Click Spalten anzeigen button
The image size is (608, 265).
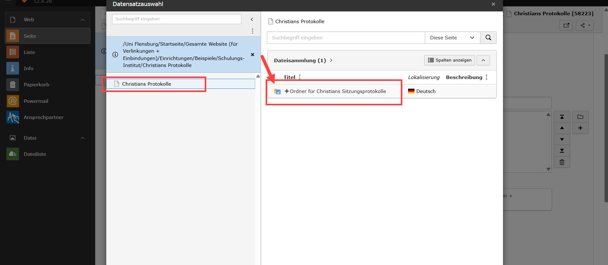449,60
